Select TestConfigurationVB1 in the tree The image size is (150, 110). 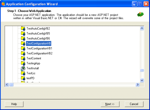pos(39,48)
